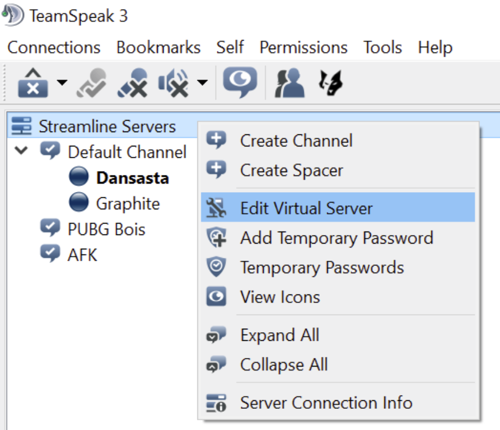Screen dimensions: 500x430
Task: Open the disconnect button dropdown arrow
Action: [x=62, y=82]
